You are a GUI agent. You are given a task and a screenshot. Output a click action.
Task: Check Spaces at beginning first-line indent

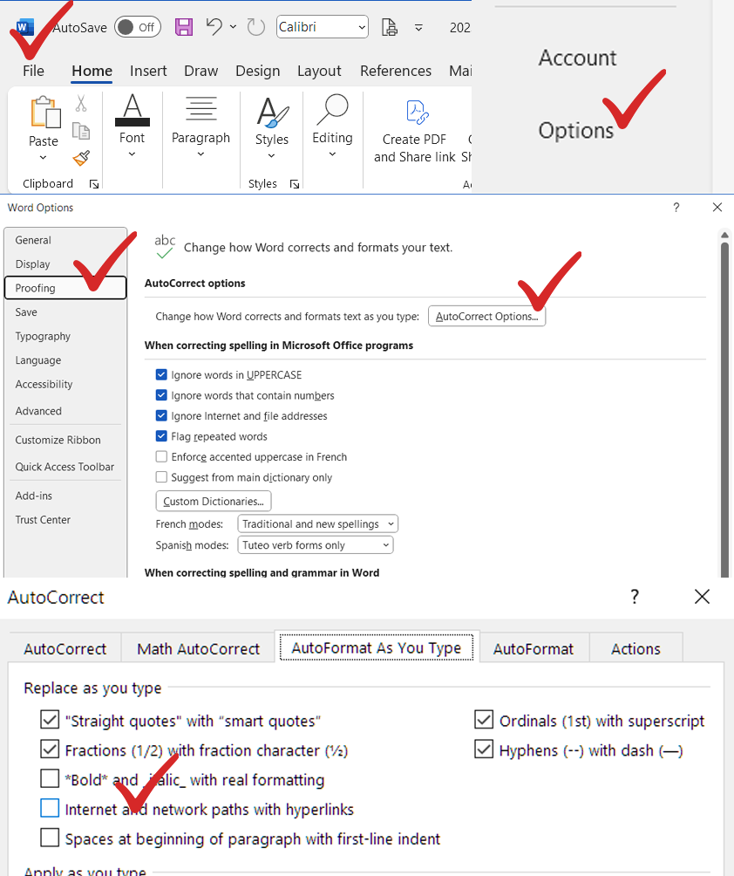[x=50, y=838]
